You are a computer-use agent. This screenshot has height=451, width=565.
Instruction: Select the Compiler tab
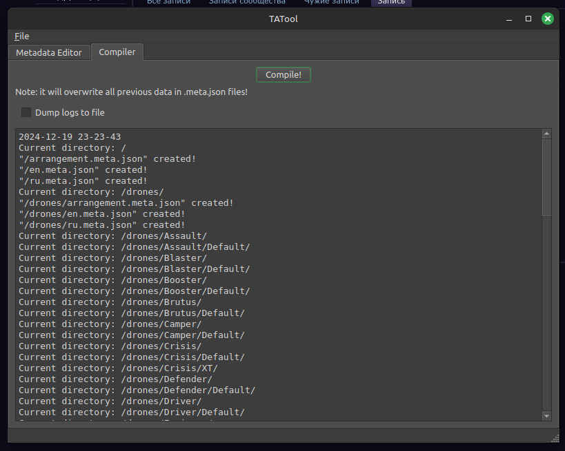point(117,52)
